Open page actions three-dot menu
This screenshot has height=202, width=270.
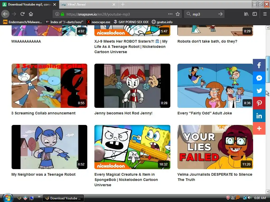coord(170,14)
